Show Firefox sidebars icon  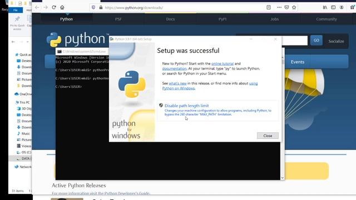click(x=333, y=7)
